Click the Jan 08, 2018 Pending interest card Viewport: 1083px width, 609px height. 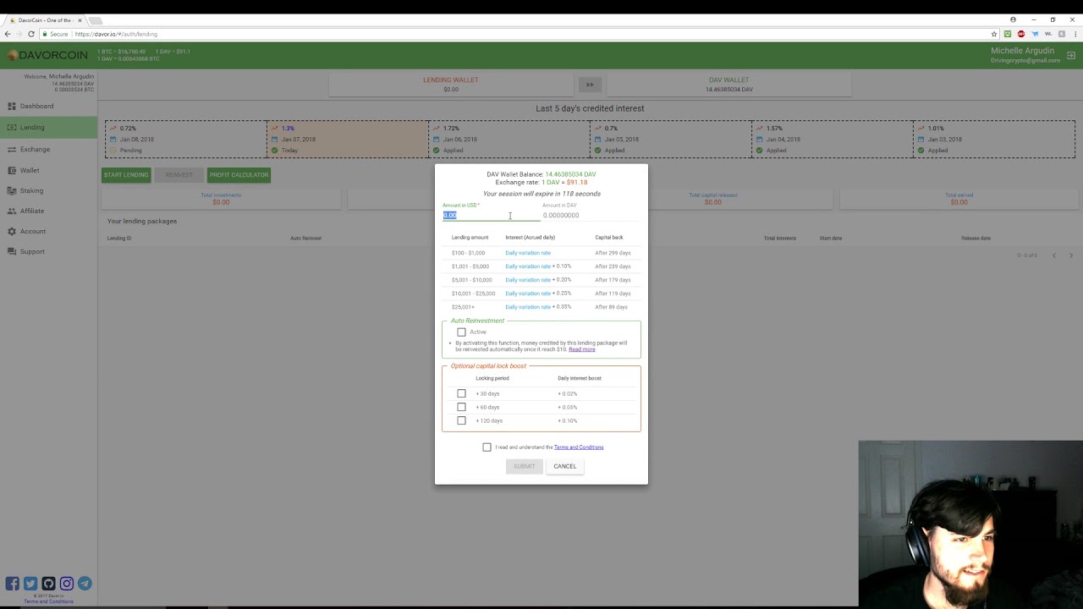tap(186, 140)
